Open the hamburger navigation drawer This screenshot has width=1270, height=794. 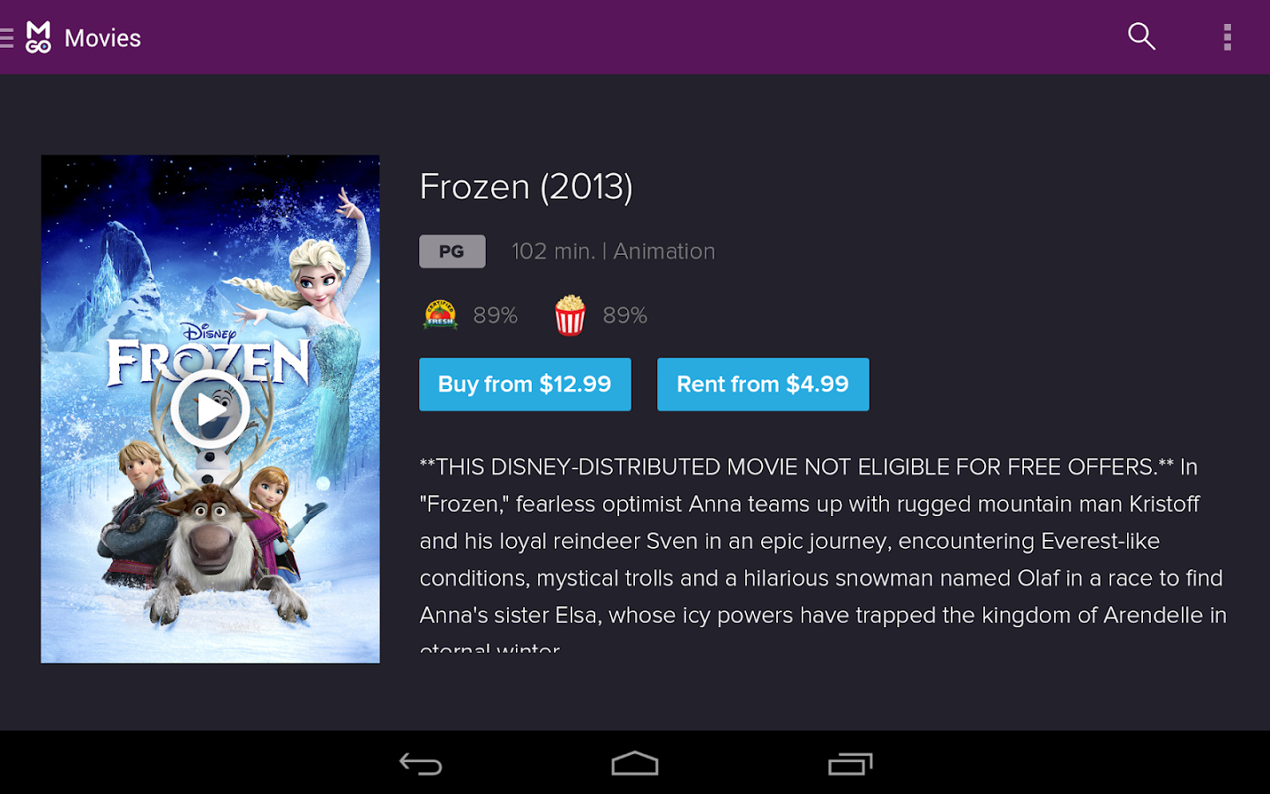point(6,37)
